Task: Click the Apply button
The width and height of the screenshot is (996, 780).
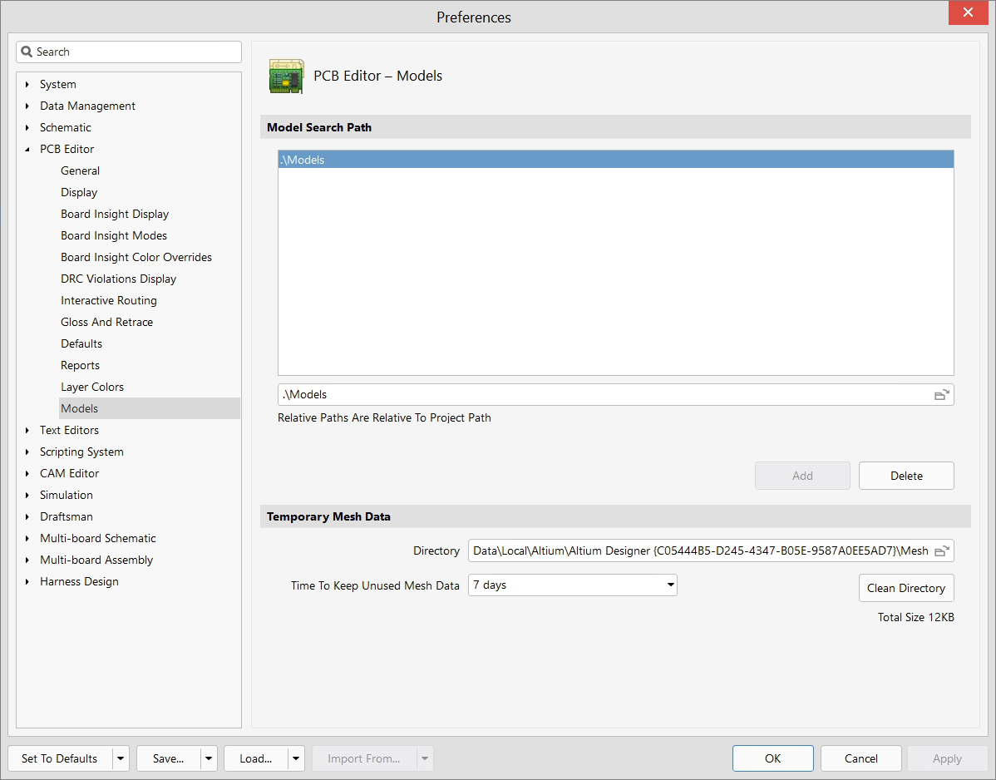Action: click(x=947, y=758)
